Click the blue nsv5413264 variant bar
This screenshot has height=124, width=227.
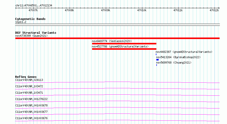pos(158,60)
